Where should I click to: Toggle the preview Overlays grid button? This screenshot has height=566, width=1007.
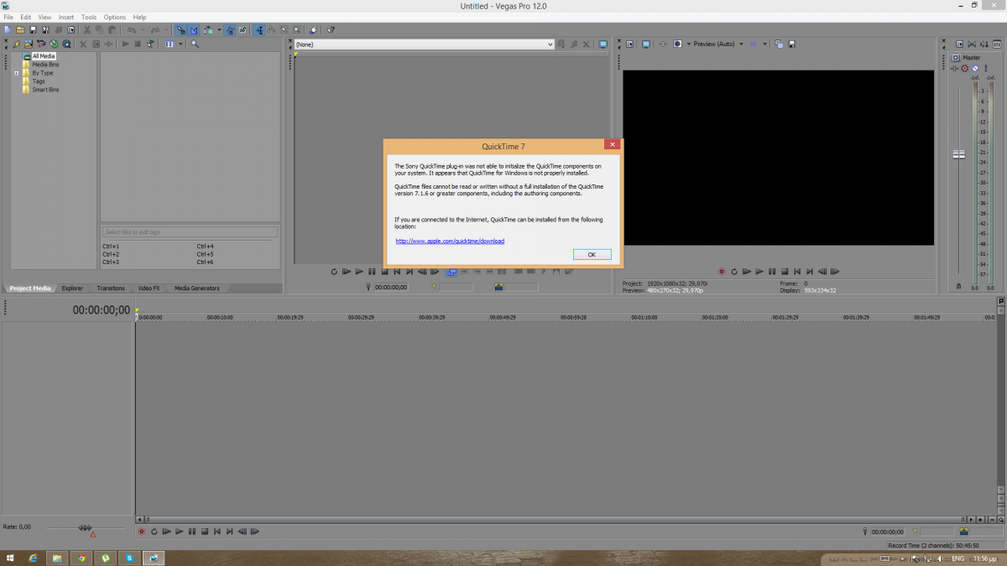coord(753,44)
